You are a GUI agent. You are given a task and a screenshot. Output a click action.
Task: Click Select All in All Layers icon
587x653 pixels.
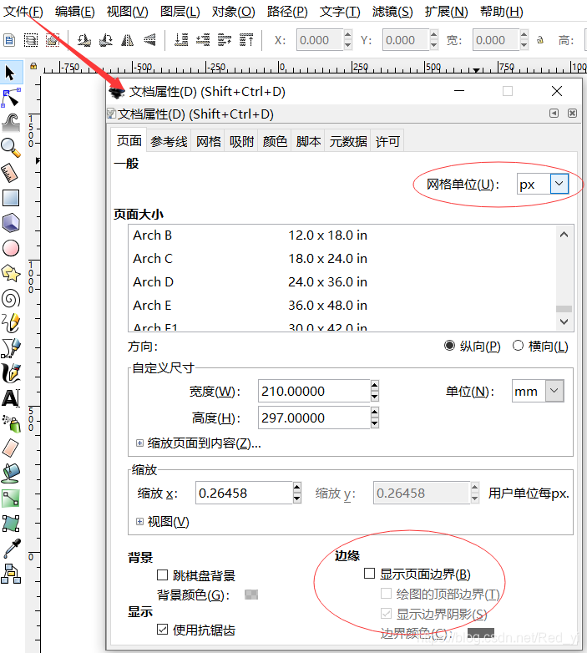pos(31,40)
